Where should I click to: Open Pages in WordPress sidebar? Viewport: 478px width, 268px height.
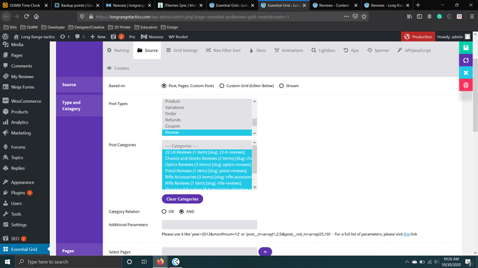coord(17,55)
